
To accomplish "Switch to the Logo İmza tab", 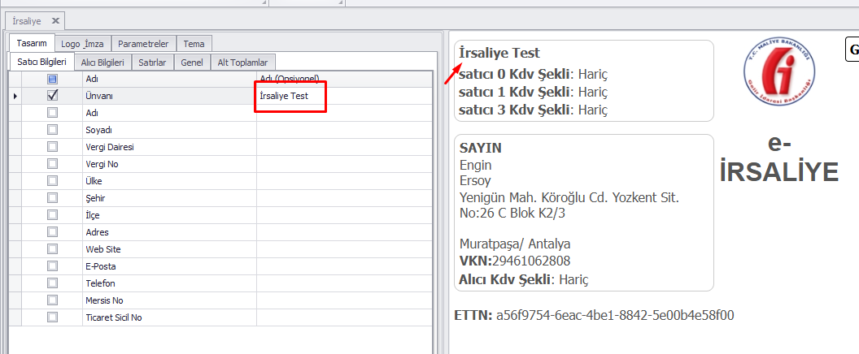I will point(82,44).
